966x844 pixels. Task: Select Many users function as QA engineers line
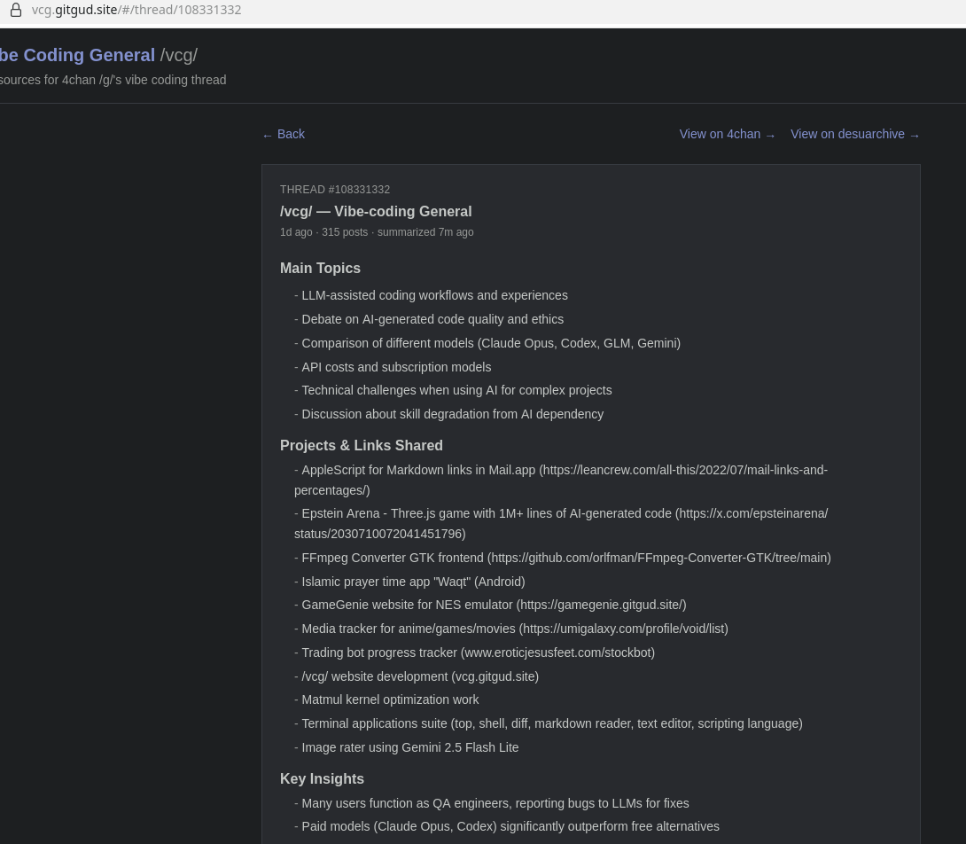[491, 803]
